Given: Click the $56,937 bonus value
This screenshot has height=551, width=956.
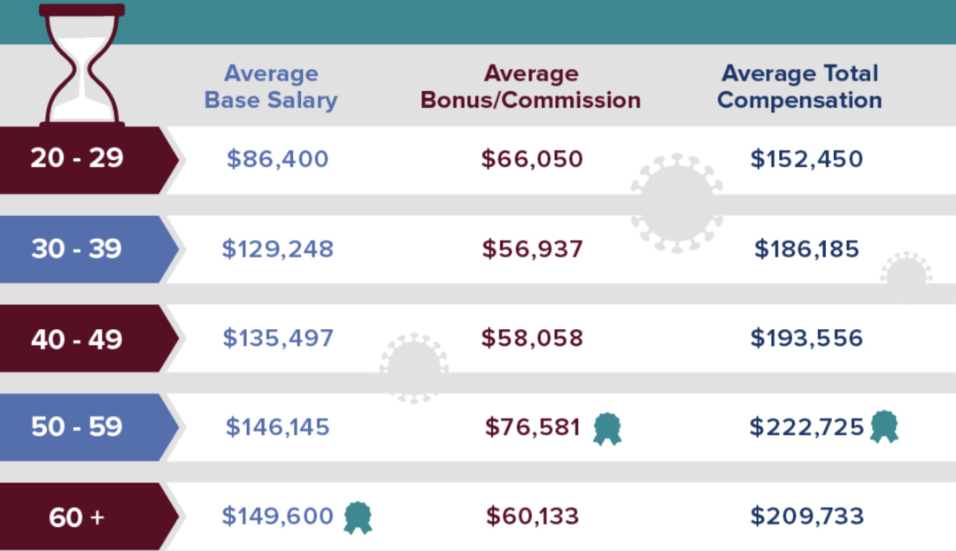Looking at the screenshot, I should [533, 249].
